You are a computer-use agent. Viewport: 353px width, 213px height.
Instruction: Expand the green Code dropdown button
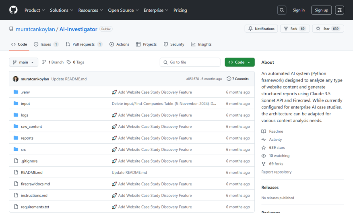pyautogui.click(x=239, y=62)
